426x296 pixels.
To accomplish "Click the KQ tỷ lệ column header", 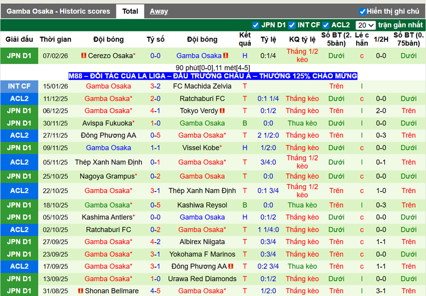I will [x=302, y=39].
